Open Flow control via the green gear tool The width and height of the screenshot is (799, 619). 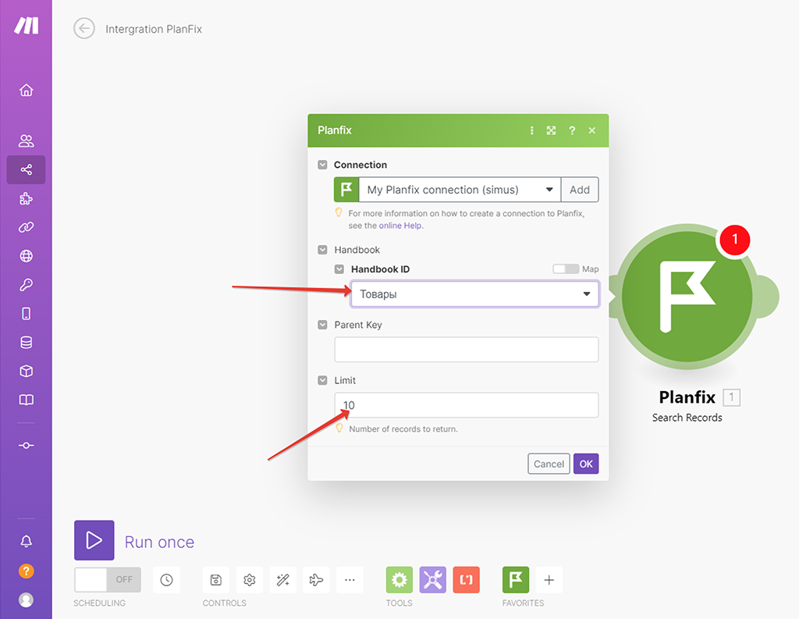(x=399, y=580)
